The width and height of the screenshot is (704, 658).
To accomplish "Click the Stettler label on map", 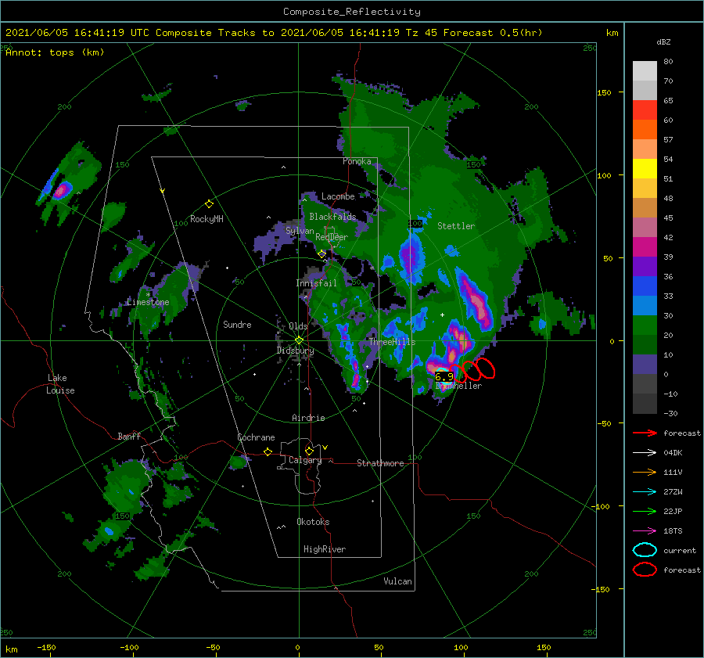I will click(x=456, y=226).
